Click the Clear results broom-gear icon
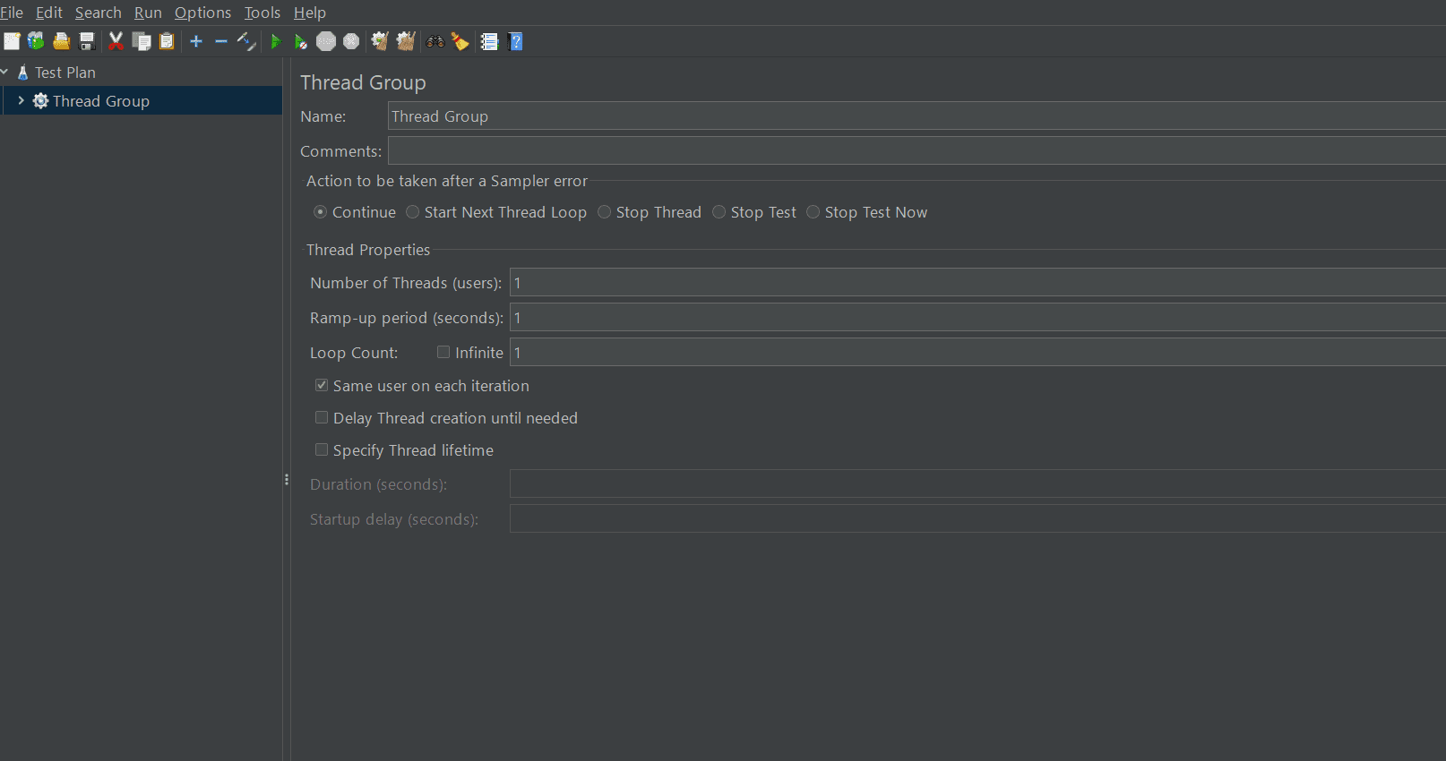Image resolution: width=1446 pixels, height=761 pixels. point(380,41)
